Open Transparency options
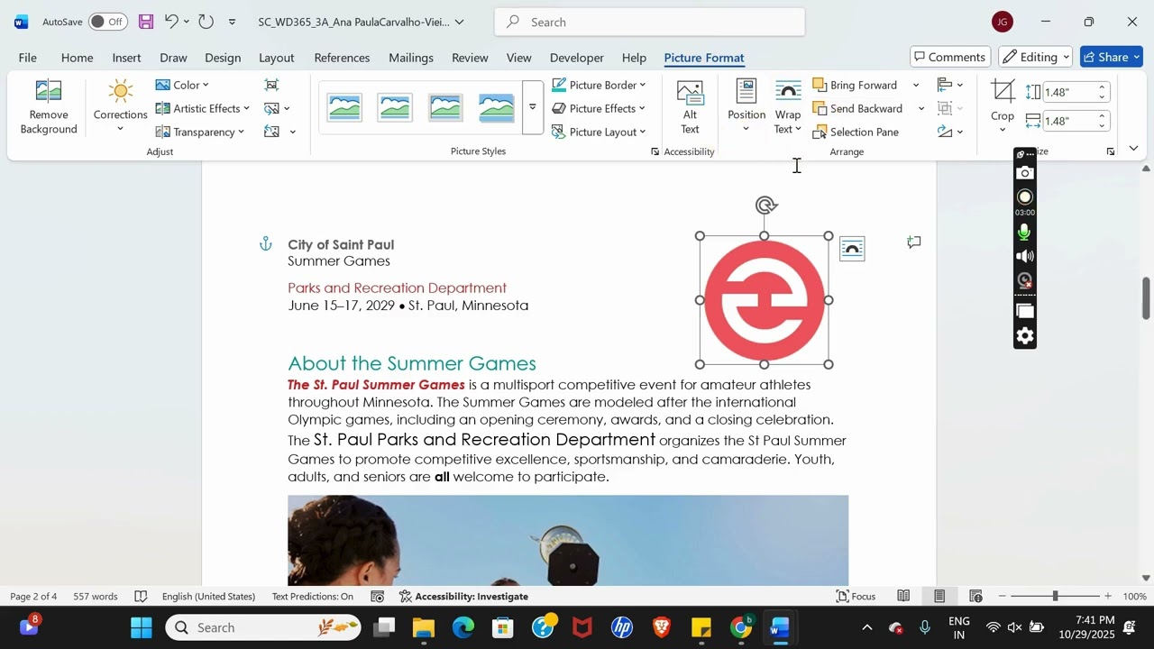Viewport: 1154px width, 649px height. tap(200, 132)
